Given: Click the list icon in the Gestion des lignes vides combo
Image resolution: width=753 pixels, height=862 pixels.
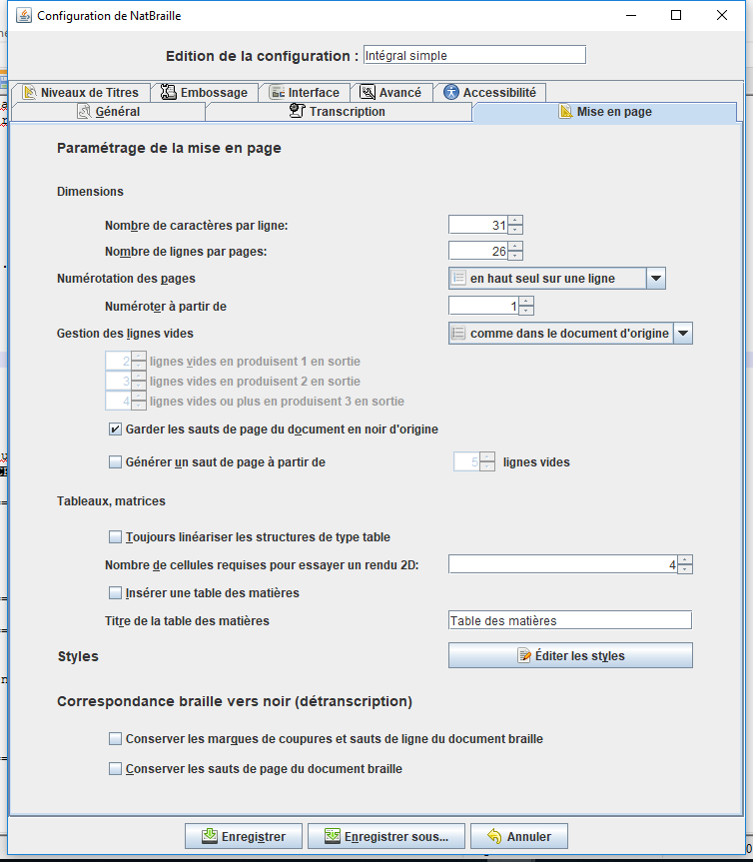Looking at the screenshot, I should pyautogui.click(x=458, y=334).
